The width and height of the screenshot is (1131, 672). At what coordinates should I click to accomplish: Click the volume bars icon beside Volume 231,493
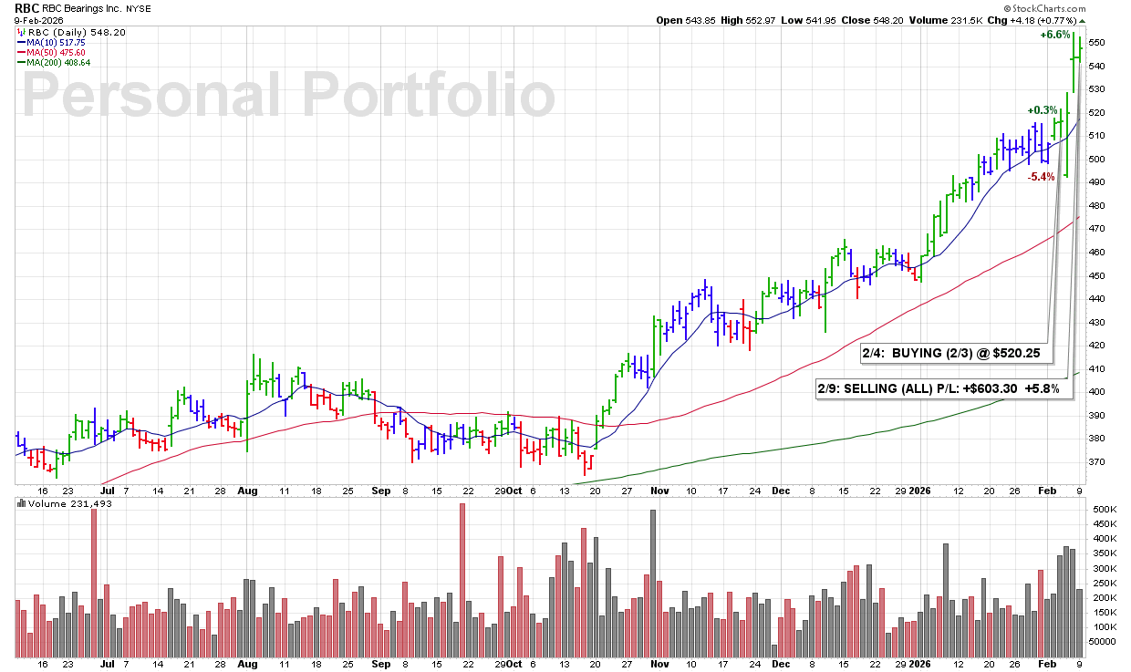coord(21,504)
